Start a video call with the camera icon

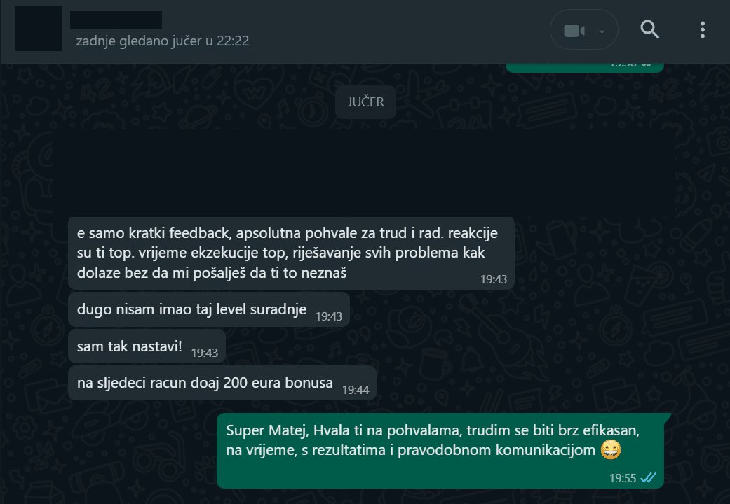click(574, 31)
